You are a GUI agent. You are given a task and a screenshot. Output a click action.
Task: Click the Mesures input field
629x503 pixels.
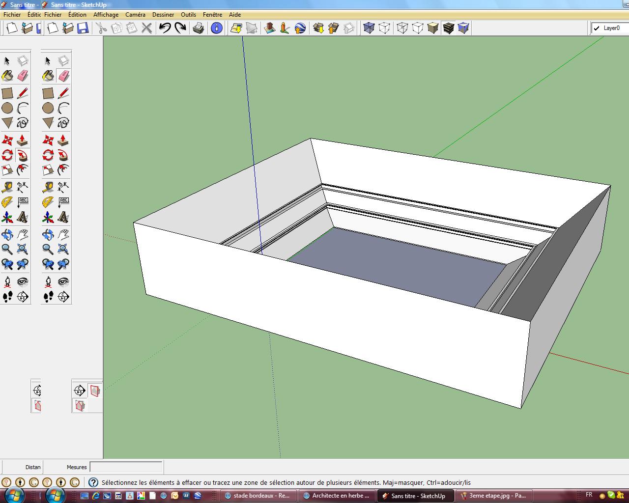click(126, 467)
